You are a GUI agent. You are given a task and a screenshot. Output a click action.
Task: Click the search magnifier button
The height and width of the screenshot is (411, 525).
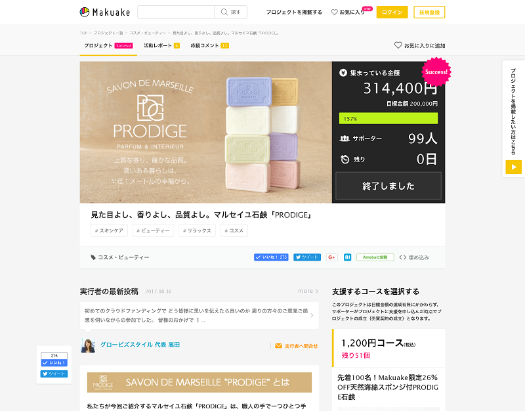click(x=231, y=12)
